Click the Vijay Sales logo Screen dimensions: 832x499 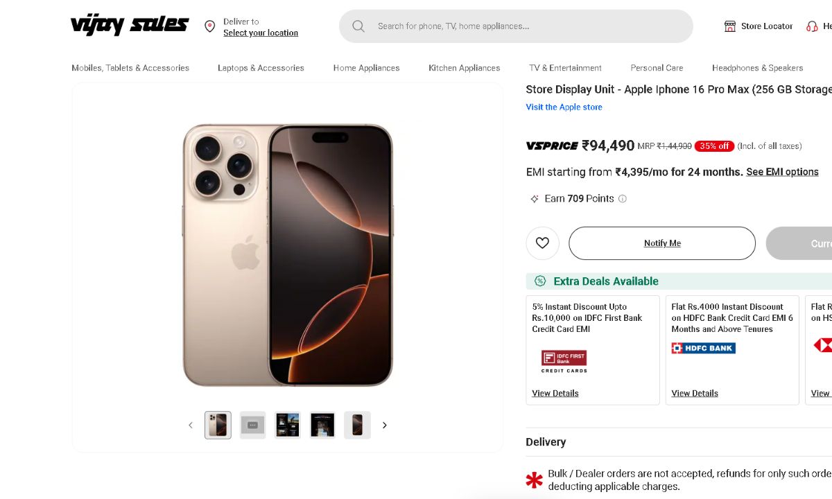130,26
